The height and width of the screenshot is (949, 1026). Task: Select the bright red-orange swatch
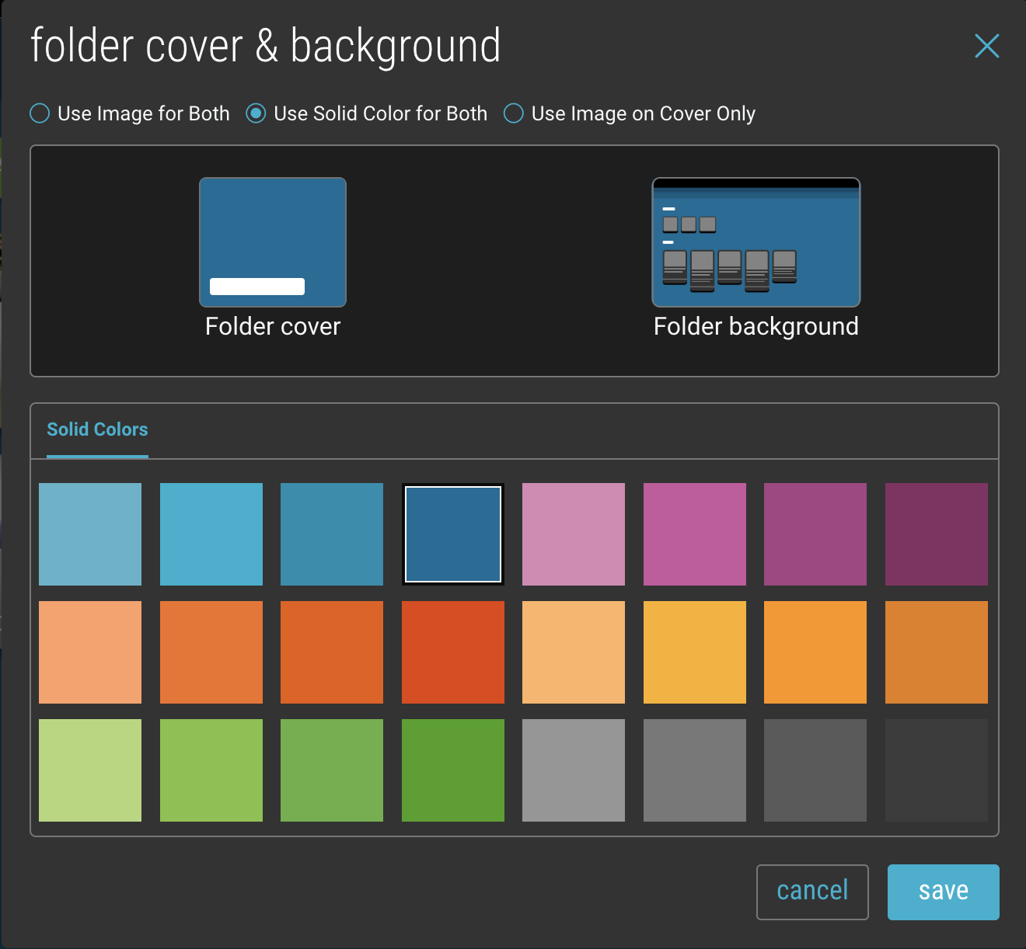click(x=453, y=652)
